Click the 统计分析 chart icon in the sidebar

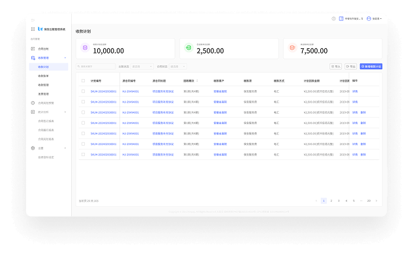click(33, 112)
